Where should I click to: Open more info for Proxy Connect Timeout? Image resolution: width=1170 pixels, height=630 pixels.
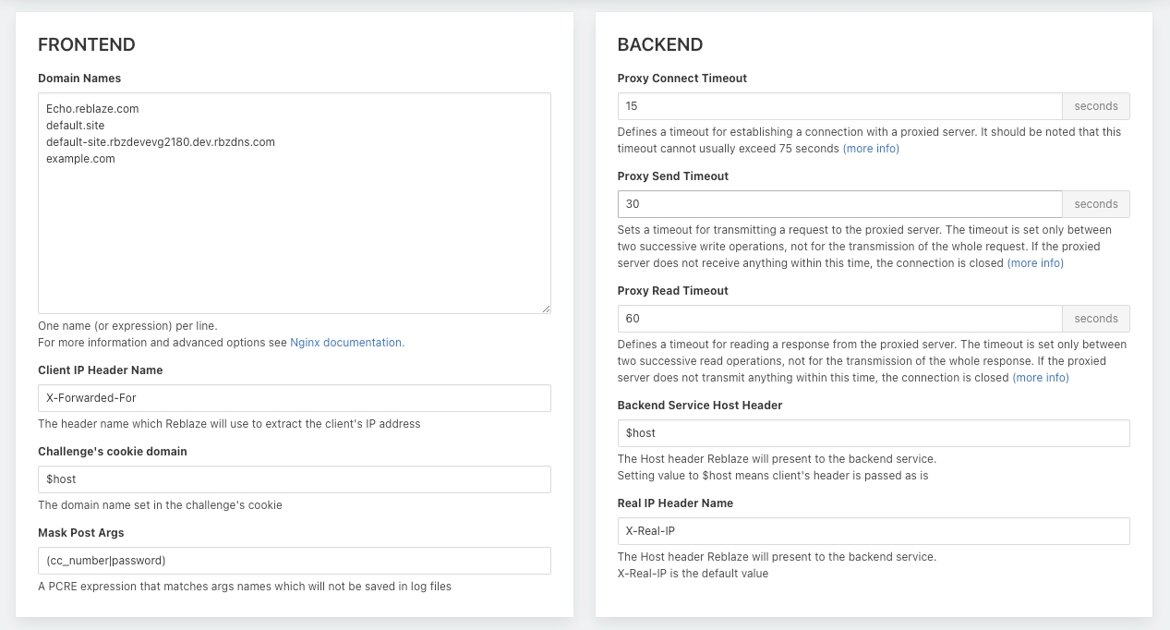pos(871,149)
